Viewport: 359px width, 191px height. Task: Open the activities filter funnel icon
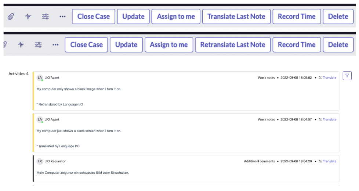(x=347, y=76)
